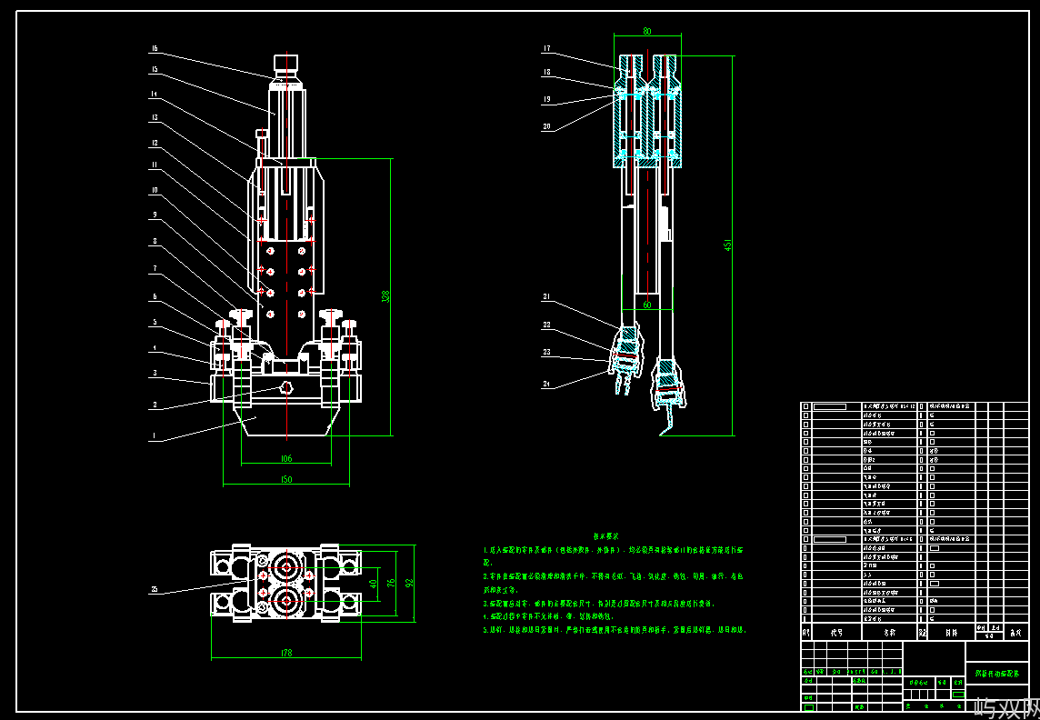This screenshot has width=1040, height=720.
Task: Click the 178 dimension below the plan view
Action: coord(285,653)
